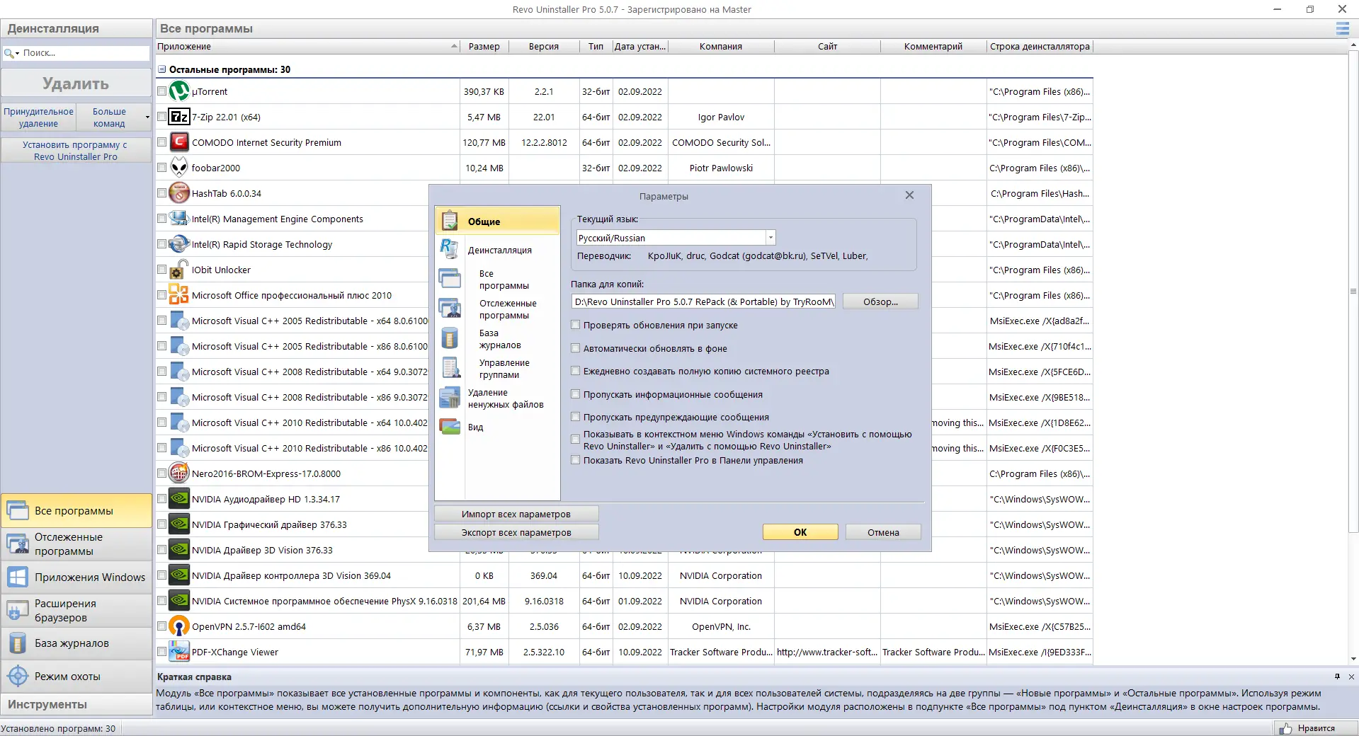Click the µTorrent program icon
Viewport: 1359px width, 736px height.
(x=179, y=91)
